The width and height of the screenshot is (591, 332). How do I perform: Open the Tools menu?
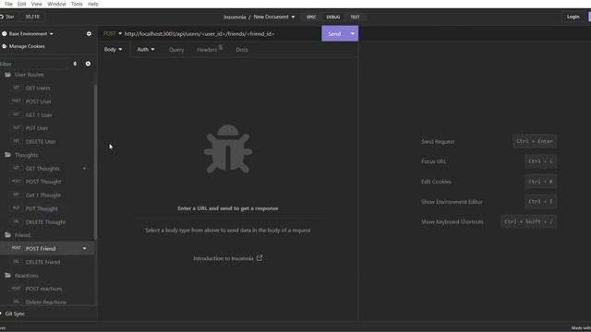click(x=77, y=4)
